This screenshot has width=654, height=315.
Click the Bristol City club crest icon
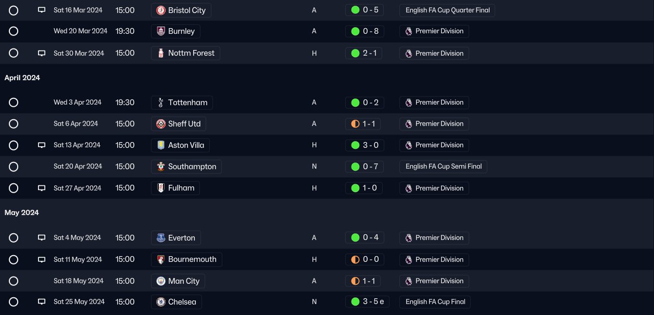click(x=161, y=10)
